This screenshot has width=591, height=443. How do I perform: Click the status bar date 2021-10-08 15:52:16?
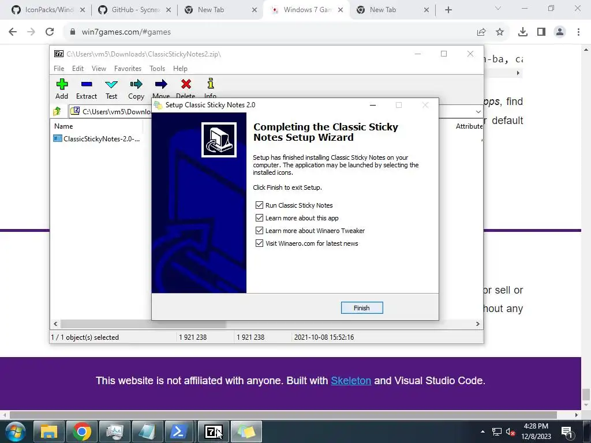coord(324,337)
